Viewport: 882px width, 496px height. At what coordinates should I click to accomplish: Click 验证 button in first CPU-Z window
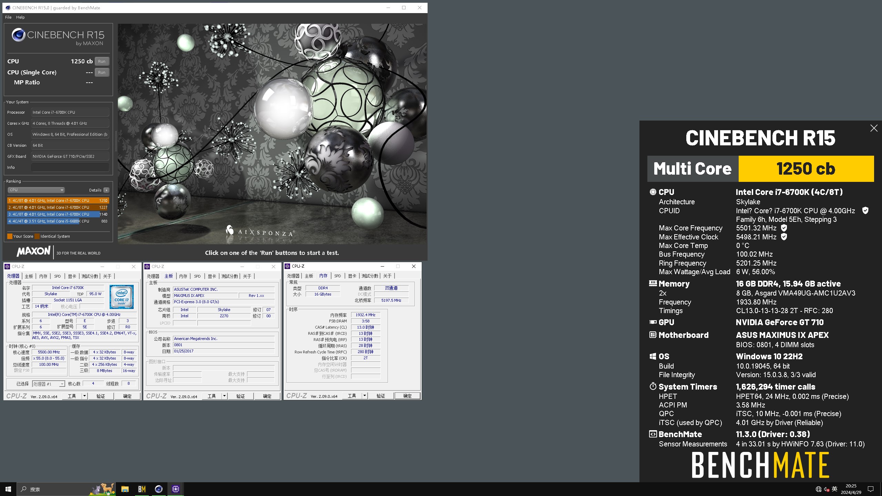point(101,396)
